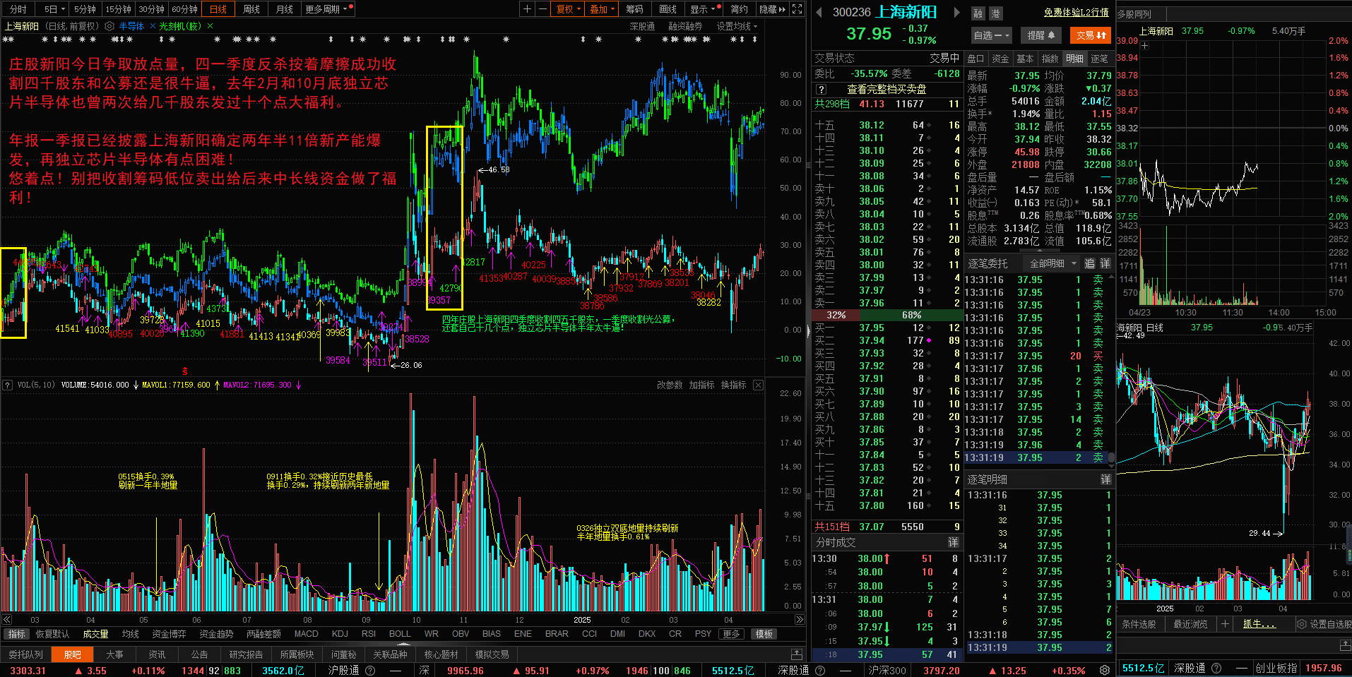Click the plus add-tab icon next to 最近浏览
This screenshot has height=677, width=1352.
tap(1226, 624)
